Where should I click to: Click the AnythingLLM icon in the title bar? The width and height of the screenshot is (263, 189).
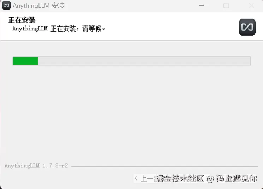click(x=6, y=5)
